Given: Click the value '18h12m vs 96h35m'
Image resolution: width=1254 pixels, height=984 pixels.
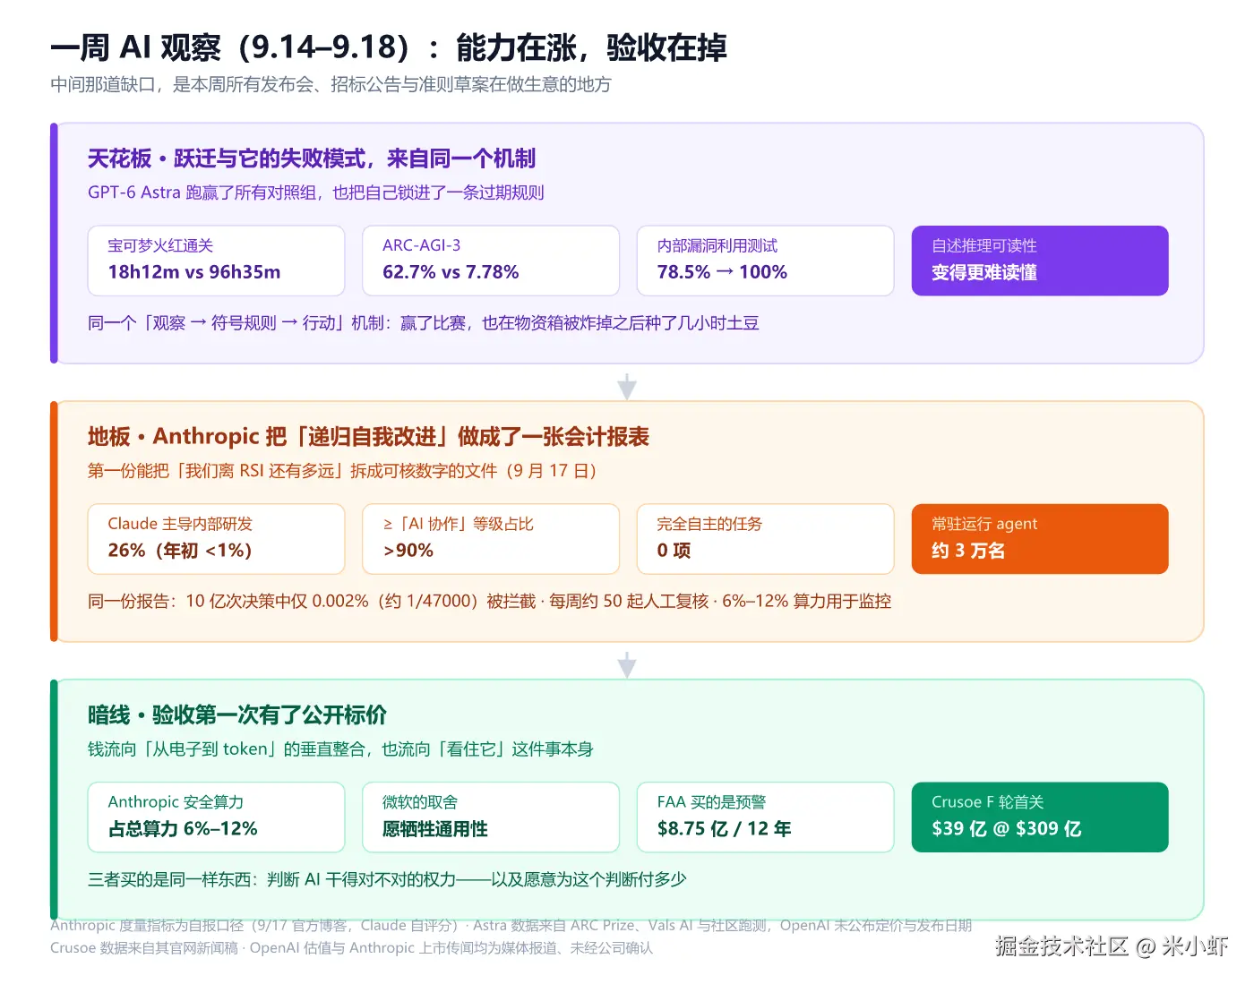Looking at the screenshot, I should tap(194, 272).
